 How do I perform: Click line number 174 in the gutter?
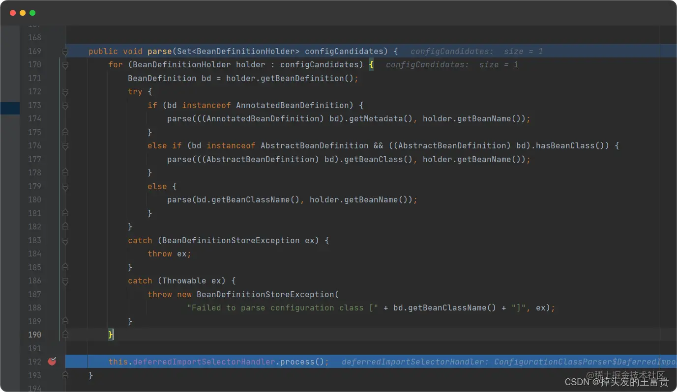pyautogui.click(x=34, y=119)
